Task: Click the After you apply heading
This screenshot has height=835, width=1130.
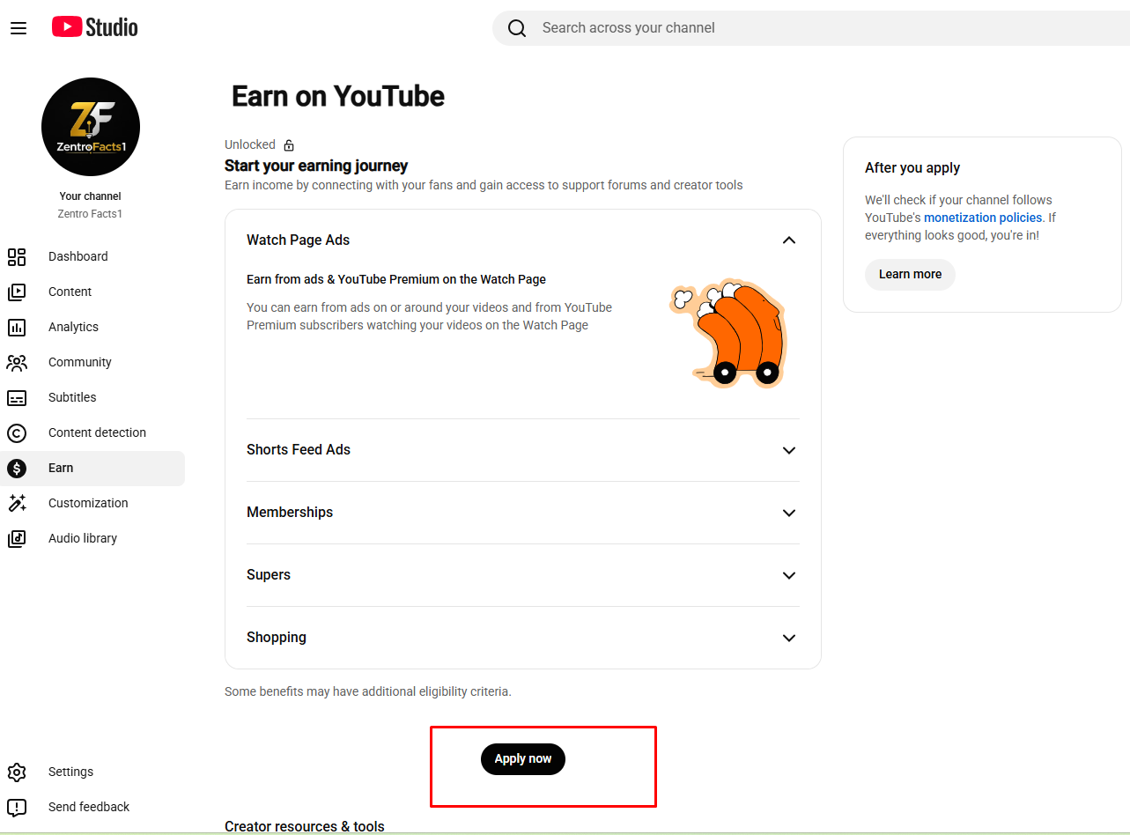Action: pyautogui.click(x=912, y=168)
